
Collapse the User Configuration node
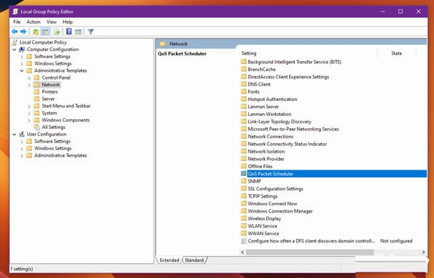(14, 134)
